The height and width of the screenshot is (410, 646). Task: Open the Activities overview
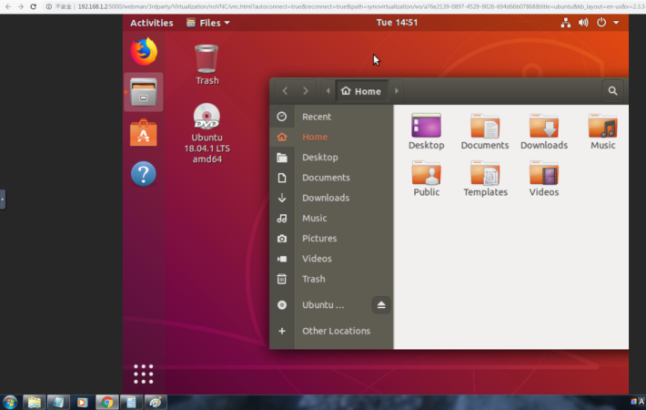point(152,23)
